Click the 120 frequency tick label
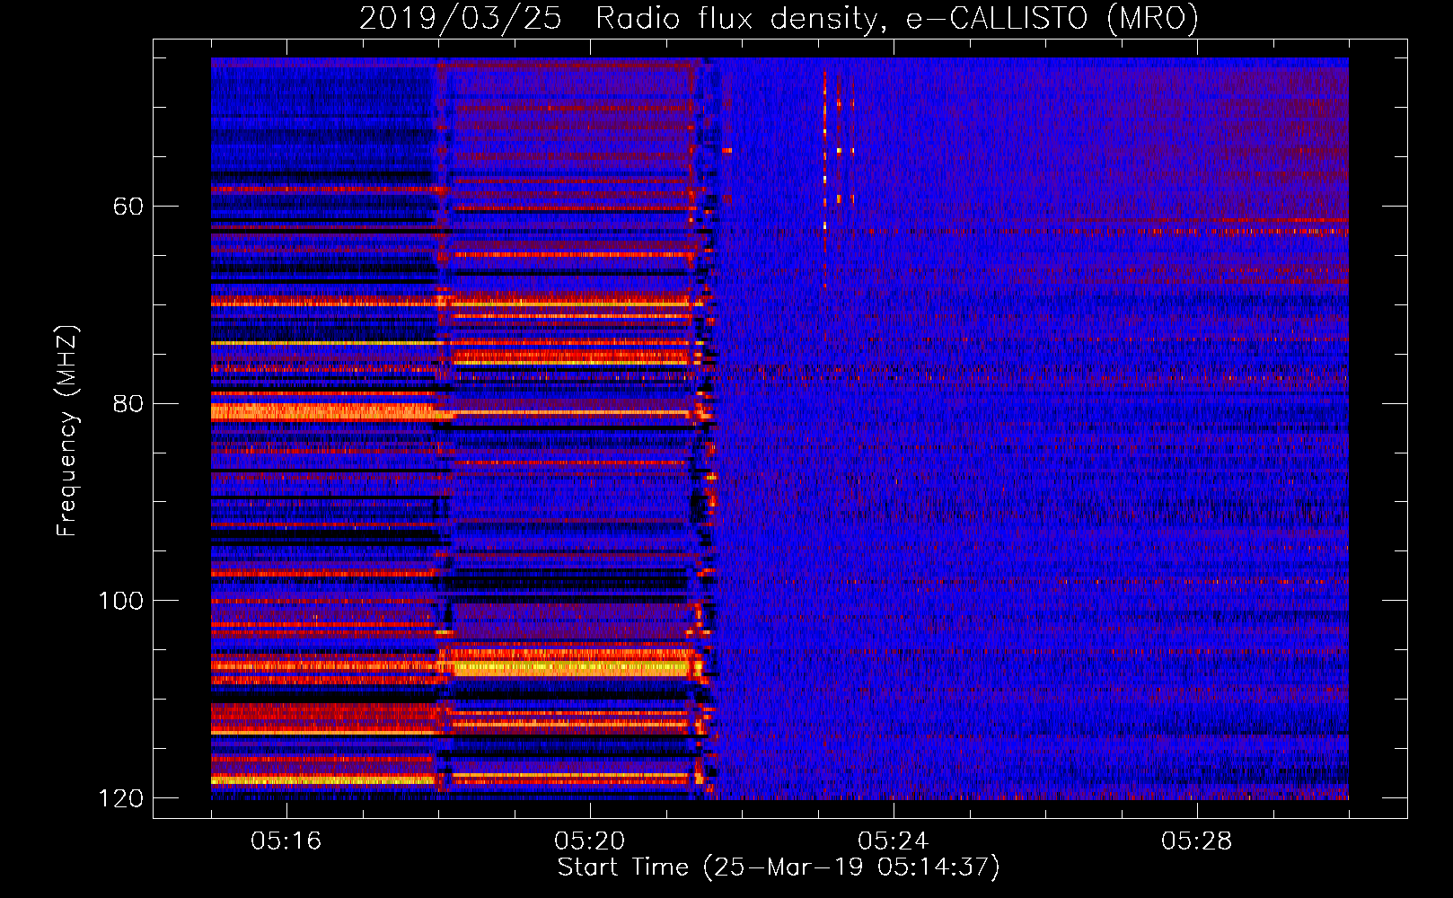 pos(120,798)
